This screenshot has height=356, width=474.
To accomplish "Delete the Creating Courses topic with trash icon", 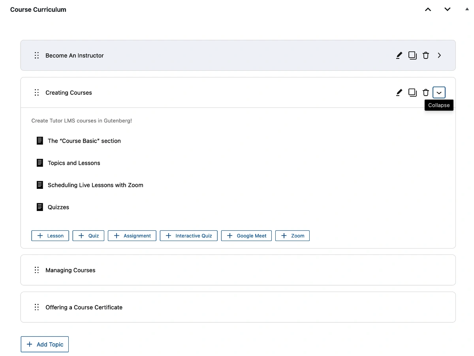I will [x=426, y=93].
